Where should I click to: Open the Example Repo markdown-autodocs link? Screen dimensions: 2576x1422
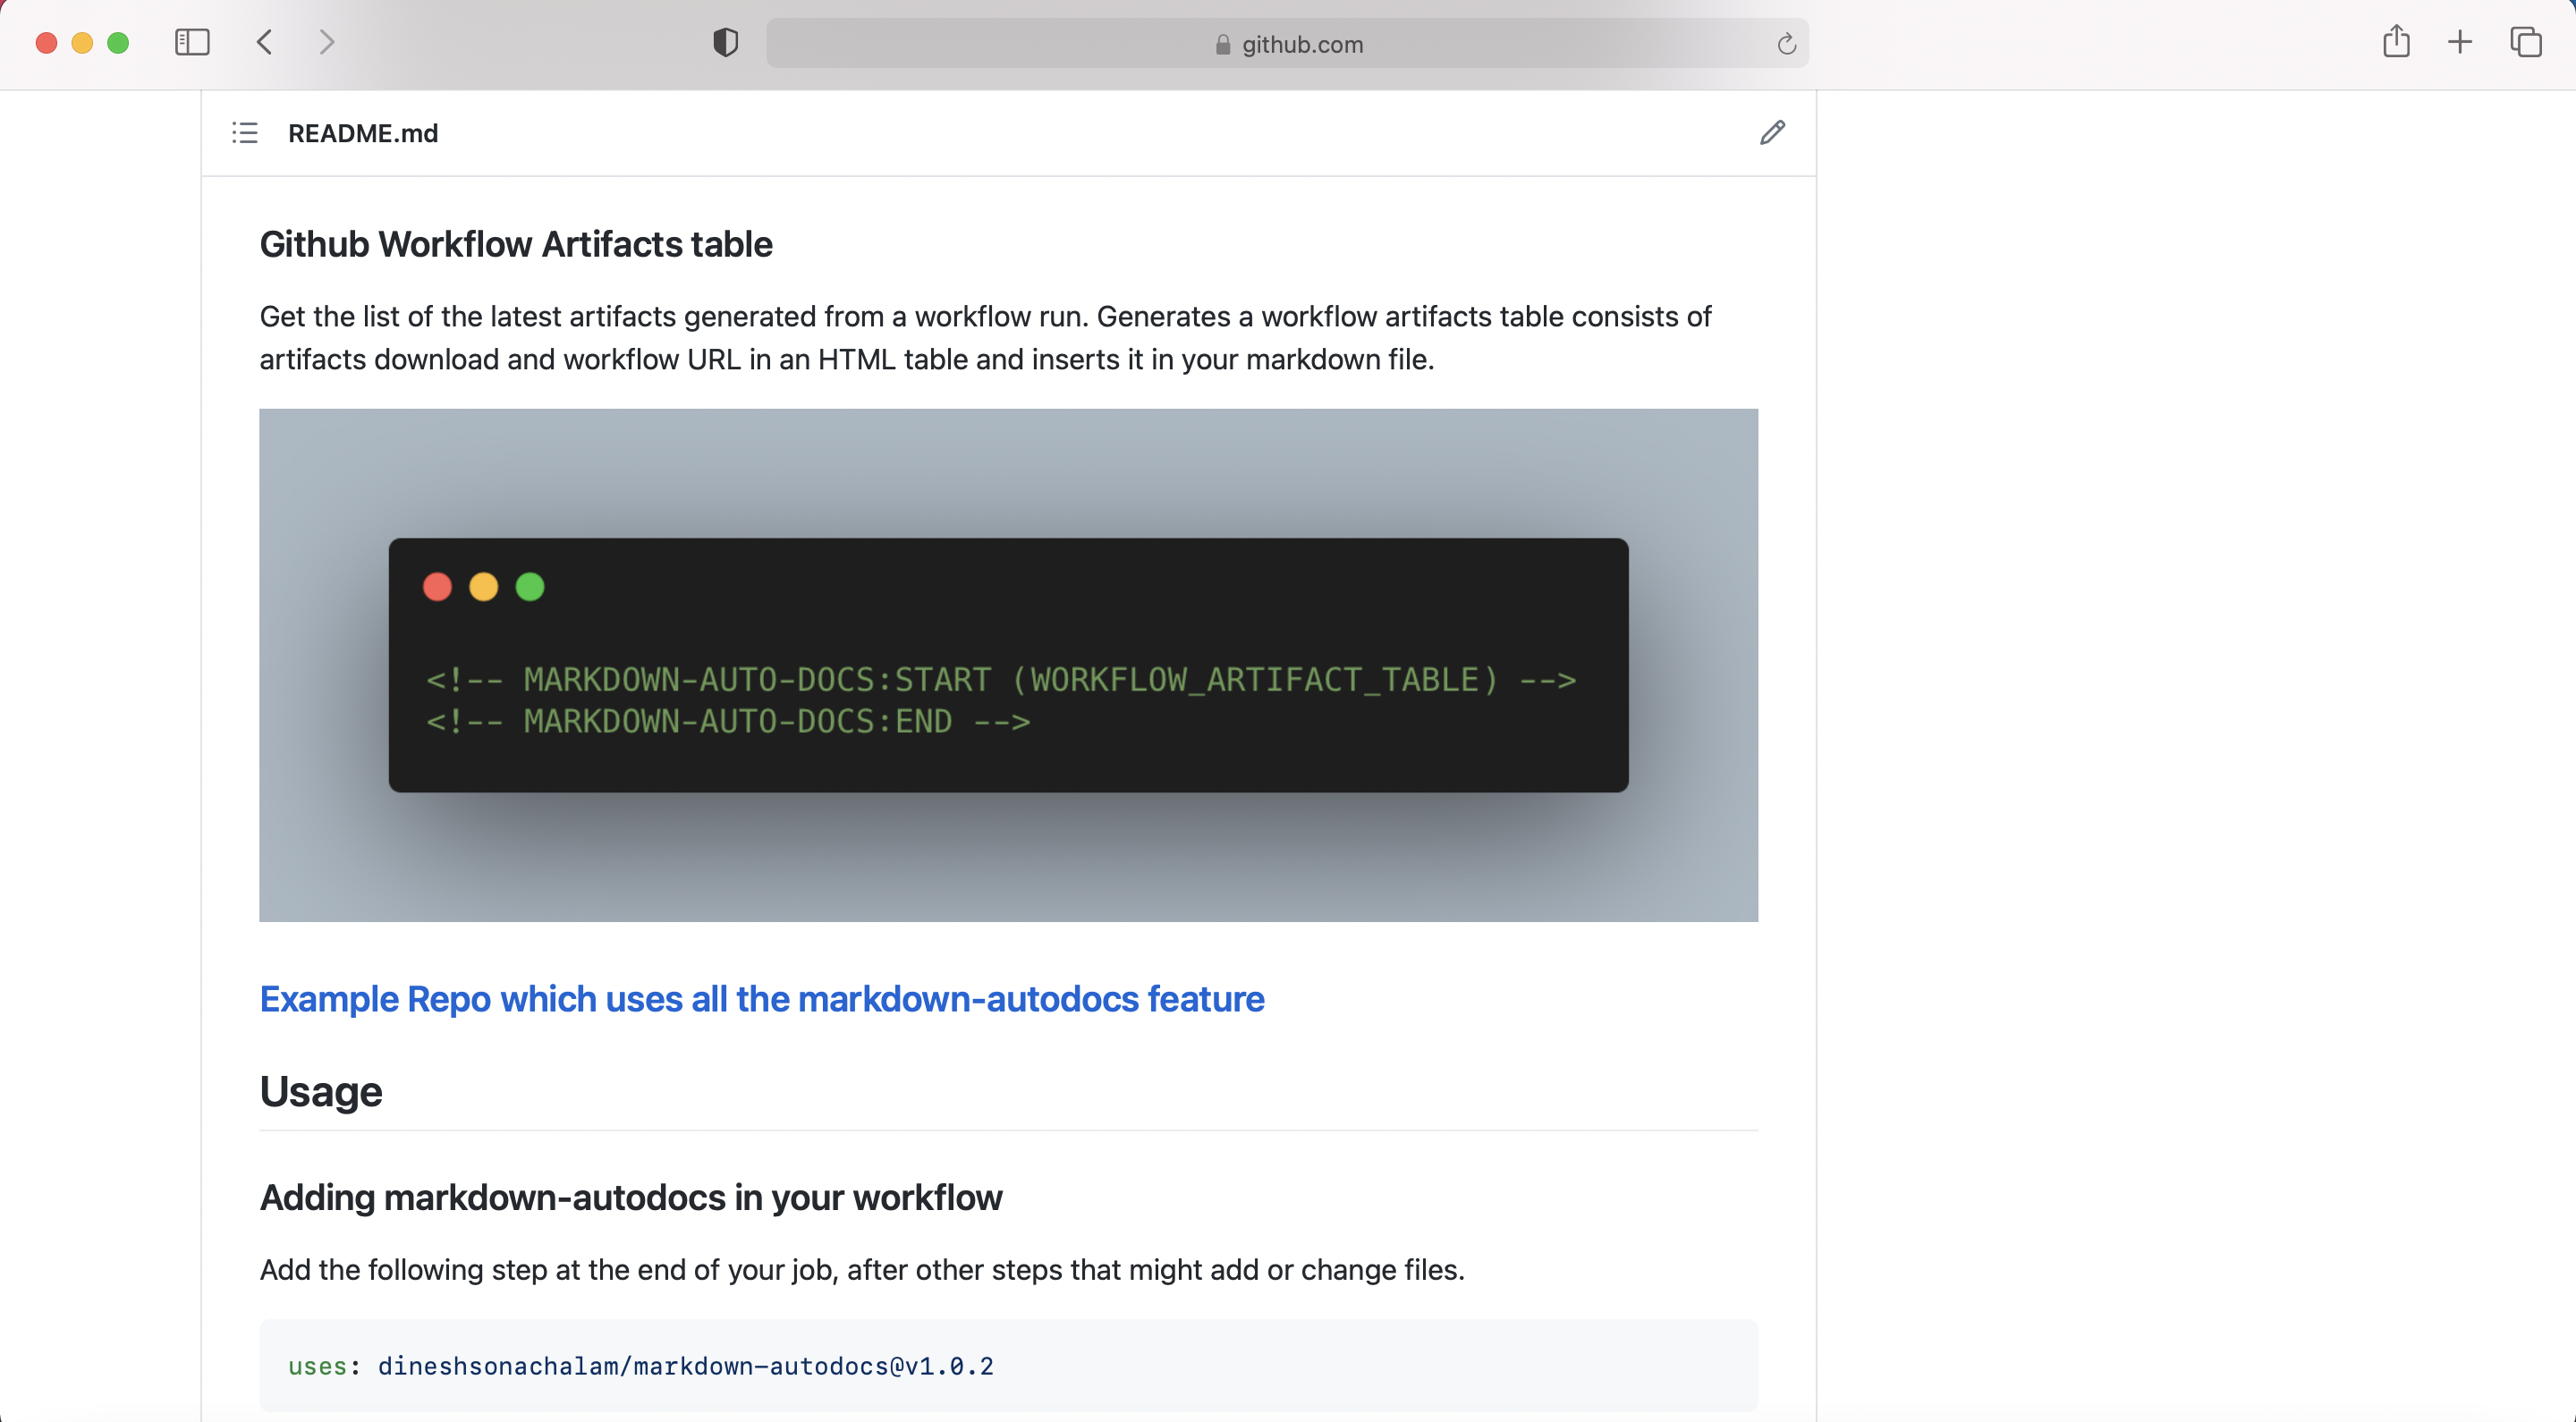click(762, 999)
